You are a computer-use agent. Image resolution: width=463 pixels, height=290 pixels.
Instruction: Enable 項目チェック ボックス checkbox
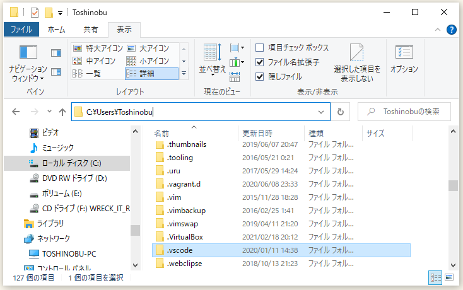(259, 47)
